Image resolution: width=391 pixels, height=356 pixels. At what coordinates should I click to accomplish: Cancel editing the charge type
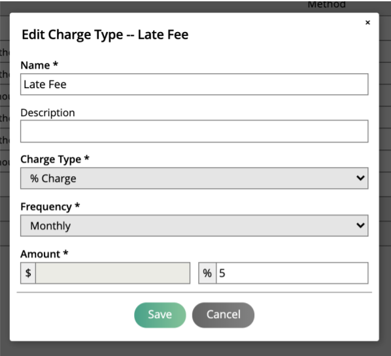pyautogui.click(x=223, y=315)
